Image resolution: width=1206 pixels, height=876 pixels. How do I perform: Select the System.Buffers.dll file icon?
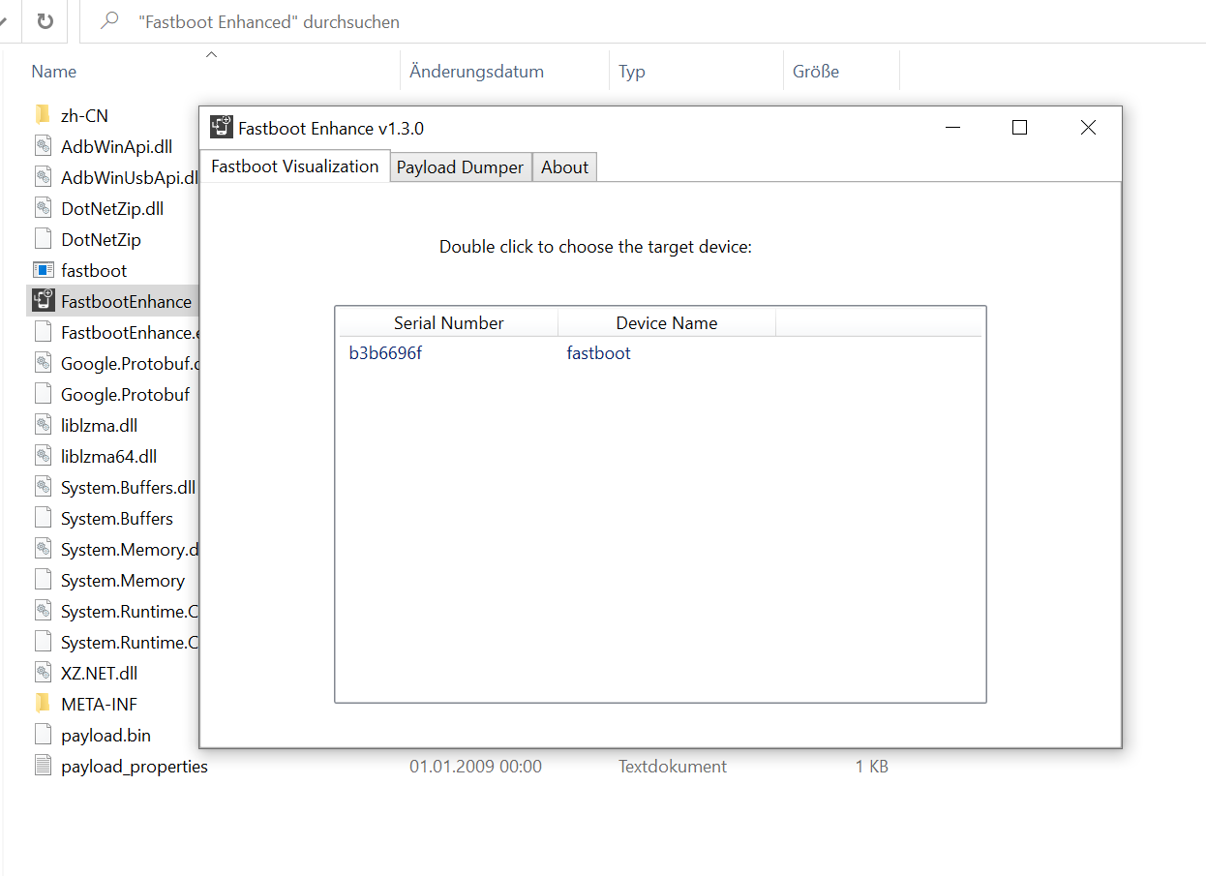tap(43, 487)
